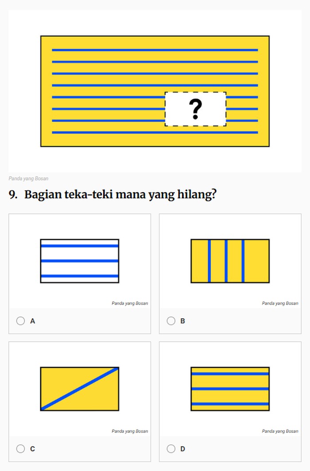Click the small yellow rectangle with three horizontal lines
Screen dimensions: 310x471
point(230,389)
